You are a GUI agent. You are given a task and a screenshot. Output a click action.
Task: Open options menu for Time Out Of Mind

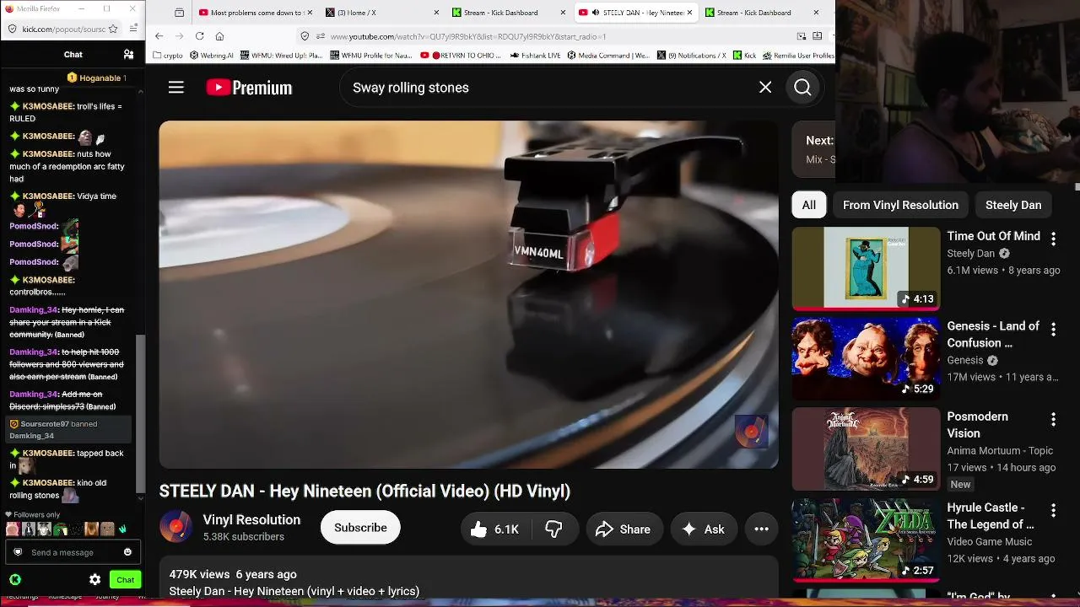pyautogui.click(x=1053, y=239)
